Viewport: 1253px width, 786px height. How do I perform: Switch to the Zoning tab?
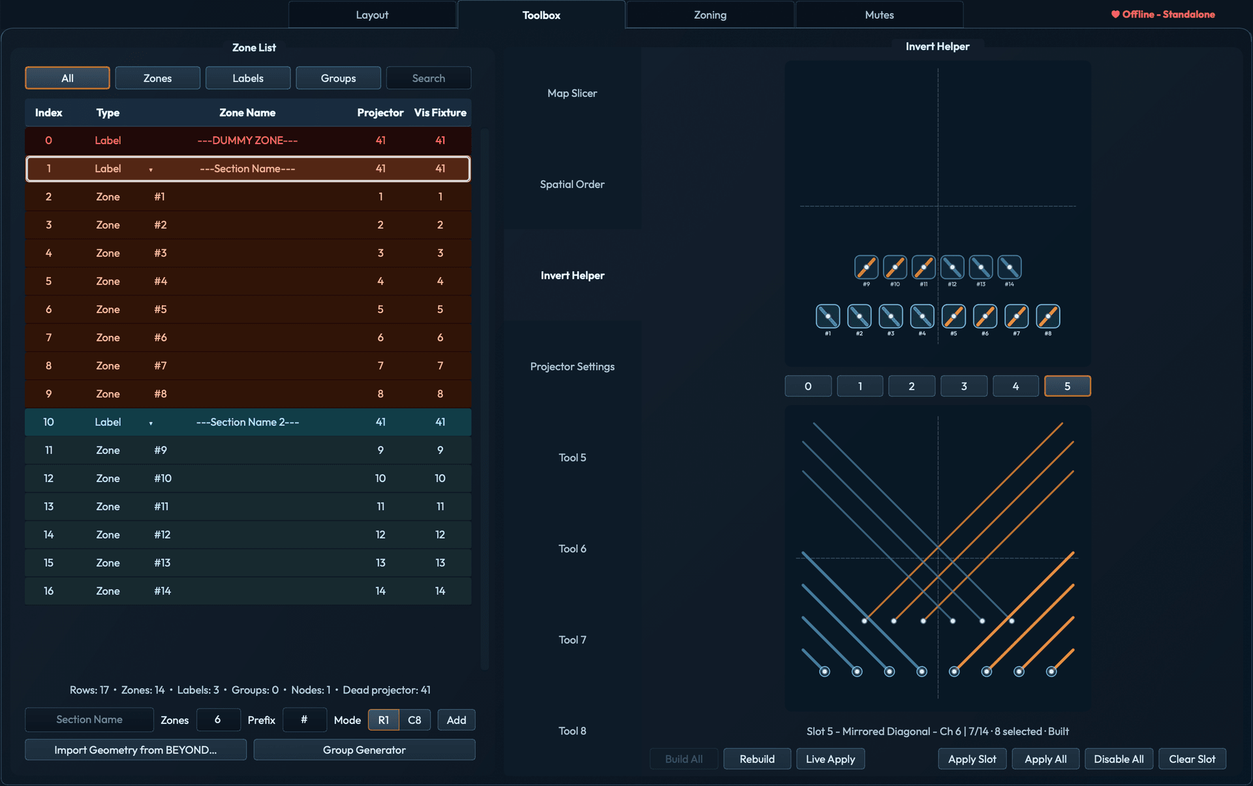pos(710,15)
